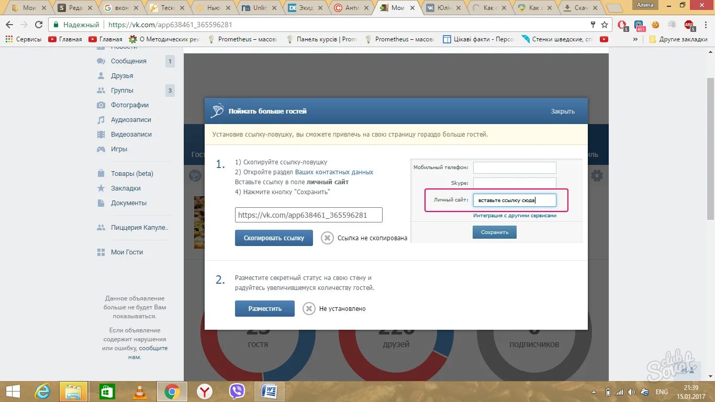Screen dimensions: 715x402
Task: Switch the ENG input language indicator
Action: point(662,392)
